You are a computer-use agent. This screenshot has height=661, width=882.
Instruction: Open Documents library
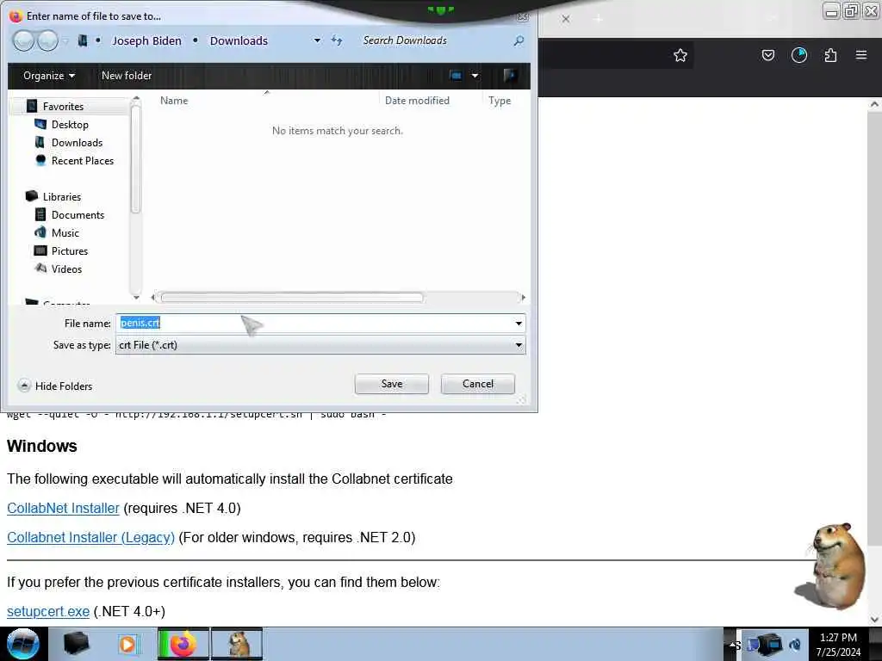coord(78,214)
